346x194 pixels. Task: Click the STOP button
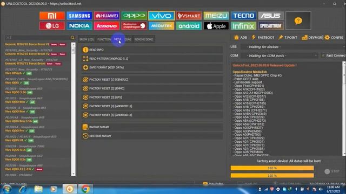pos(332,171)
